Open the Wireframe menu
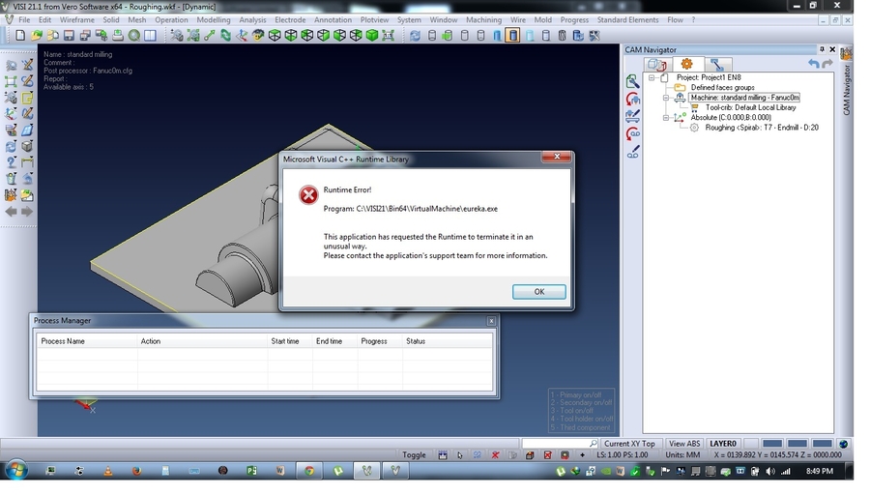This screenshot has height=495, width=870. coord(77,19)
